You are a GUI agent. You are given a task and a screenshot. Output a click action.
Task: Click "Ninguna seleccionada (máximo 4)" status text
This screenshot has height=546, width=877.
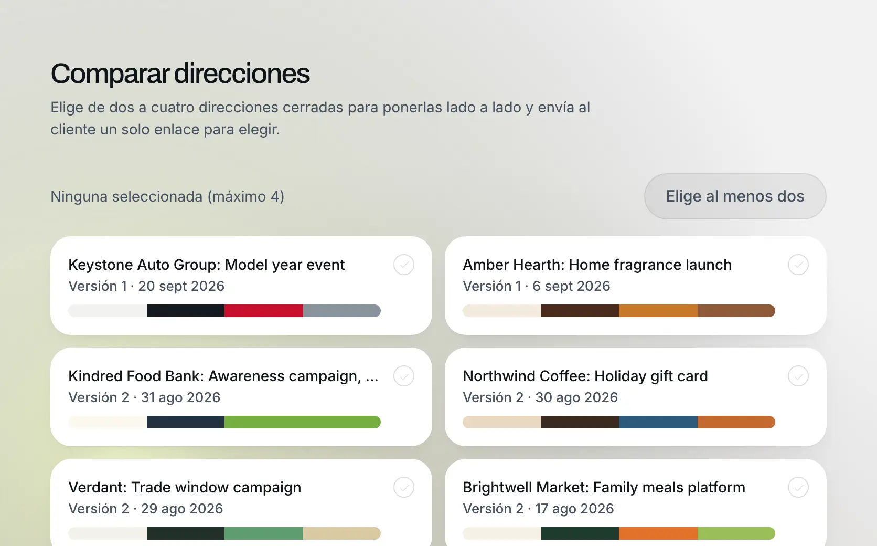point(167,196)
